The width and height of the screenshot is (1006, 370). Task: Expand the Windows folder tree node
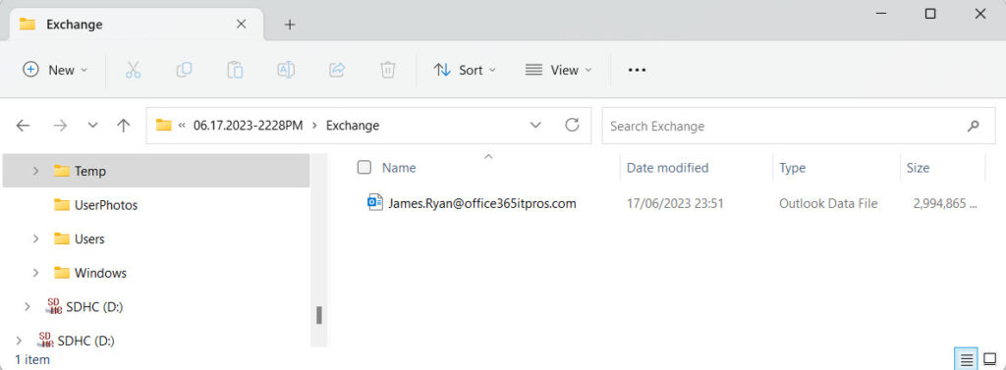pyautogui.click(x=35, y=273)
